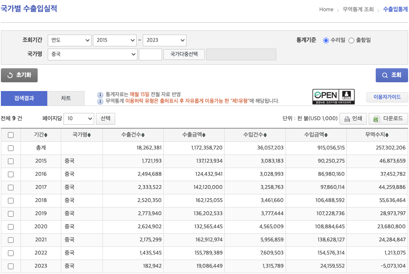Select the 2018 row checkbox
The height and width of the screenshot is (274, 409).
[x=11, y=201]
